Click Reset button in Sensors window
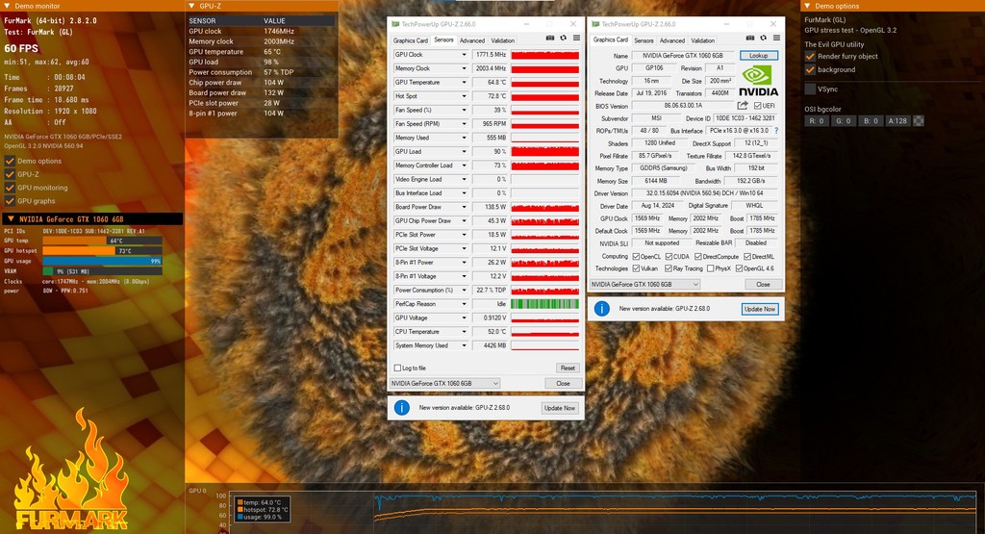 point(568,369)
